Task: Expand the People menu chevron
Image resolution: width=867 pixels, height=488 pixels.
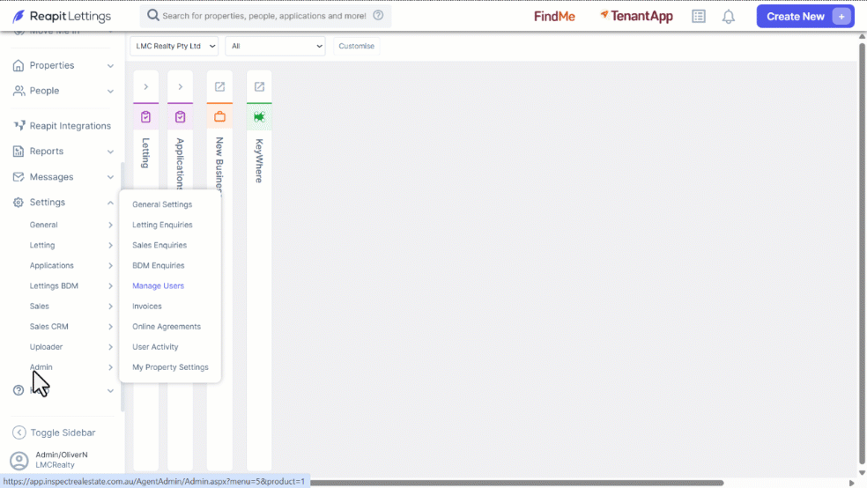Action: (111, 92)
